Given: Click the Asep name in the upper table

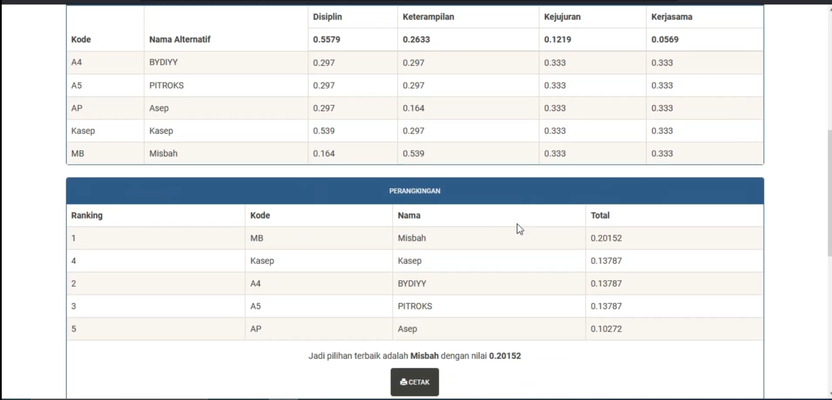Looking at the screenshot, I should click(x=159, y=108).
